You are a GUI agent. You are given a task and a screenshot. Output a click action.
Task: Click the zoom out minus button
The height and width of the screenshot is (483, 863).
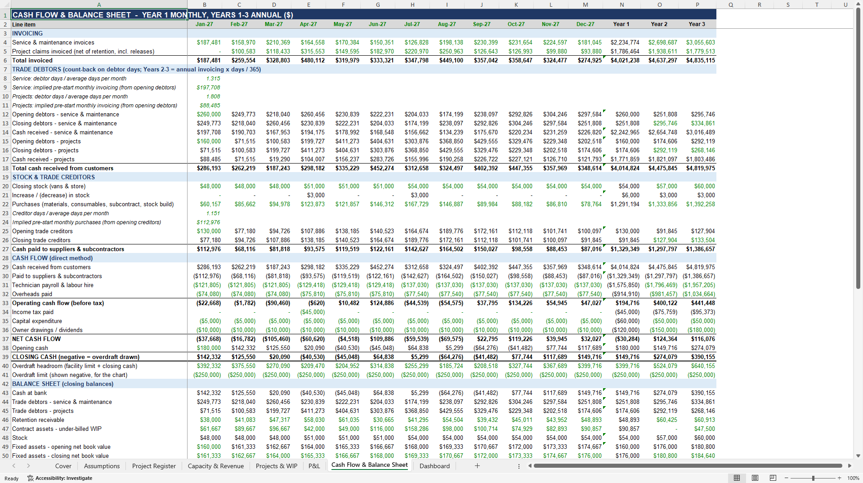pos(787,478)
